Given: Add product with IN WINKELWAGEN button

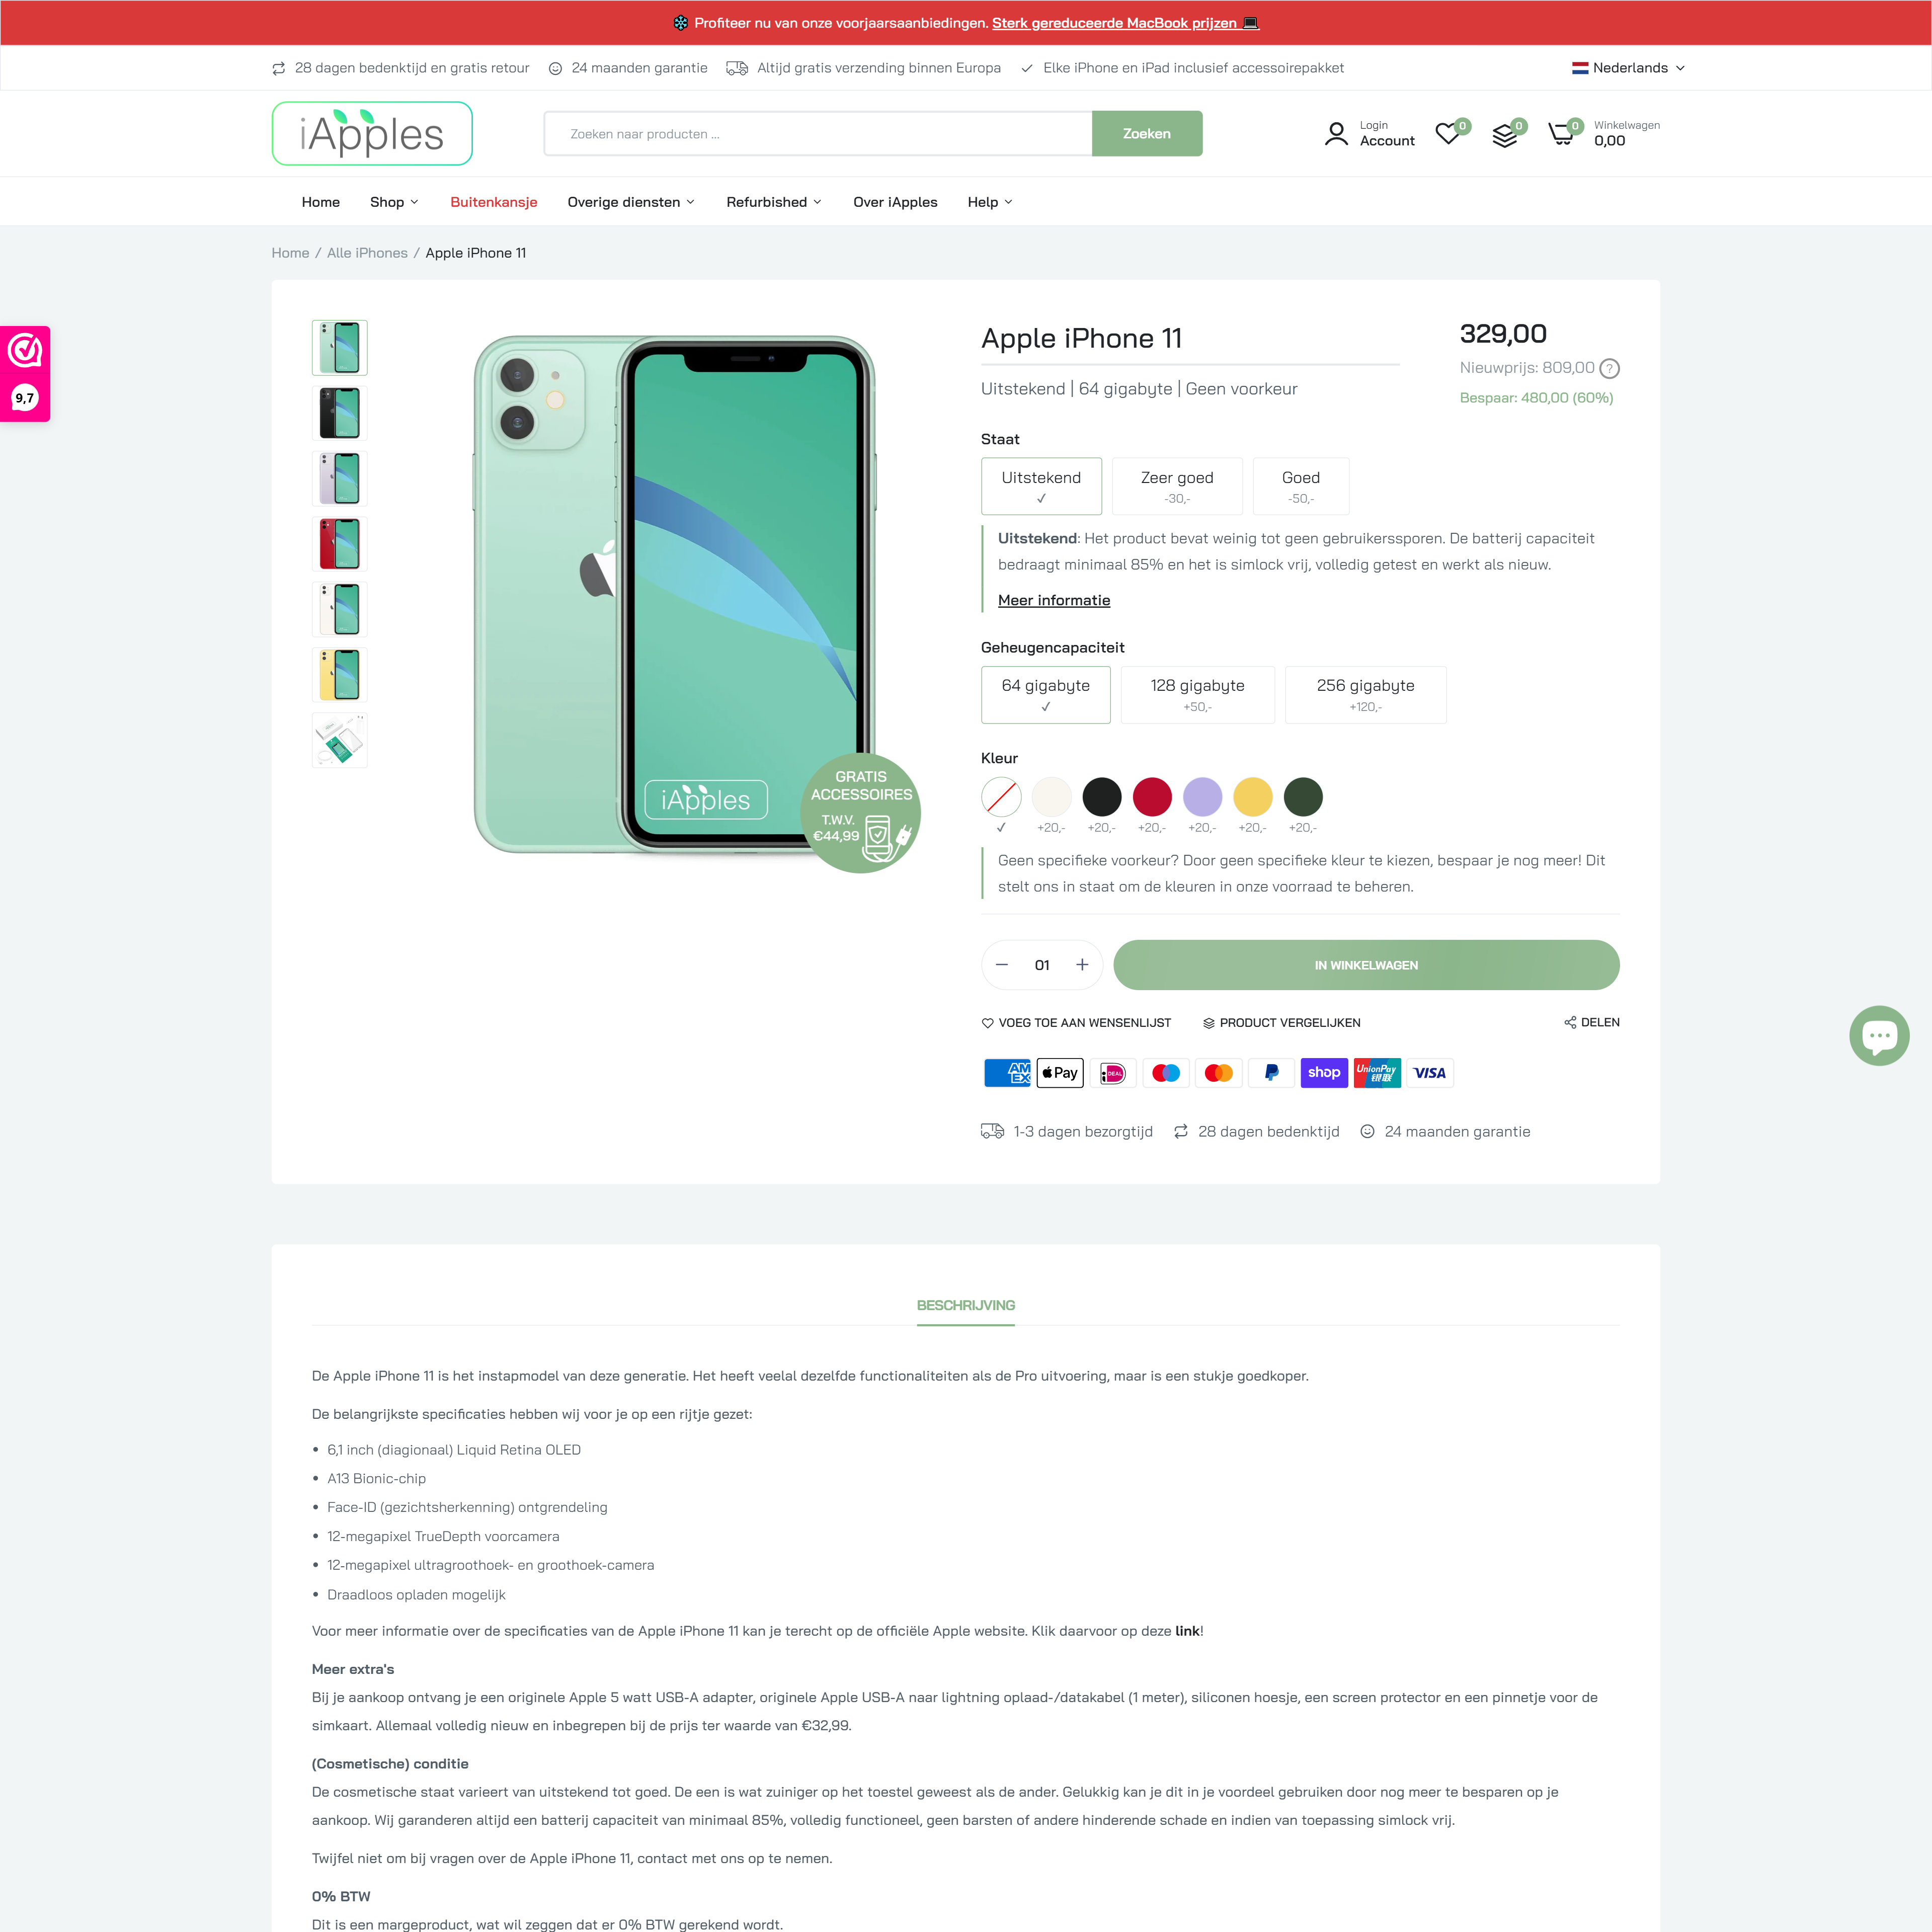Looking at the screenshot, I should tap(1366, 965).
